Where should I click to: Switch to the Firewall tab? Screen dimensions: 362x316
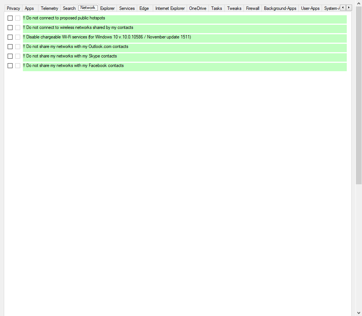253,8
